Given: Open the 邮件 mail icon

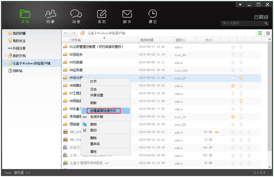Looking at the screenshot, I should click(x=127, y=16).
